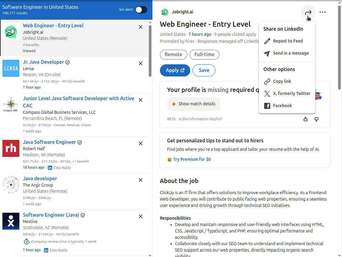Click the job list scrollbar up arrow
The width and height of the screenshot is (342, 257).
[150, 22]
